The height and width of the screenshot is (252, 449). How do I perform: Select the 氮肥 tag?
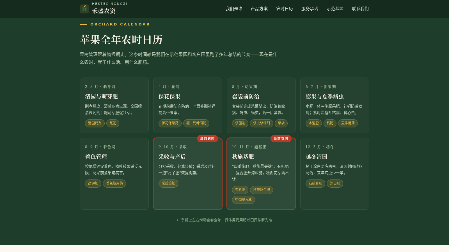click(x=113, y=123)
